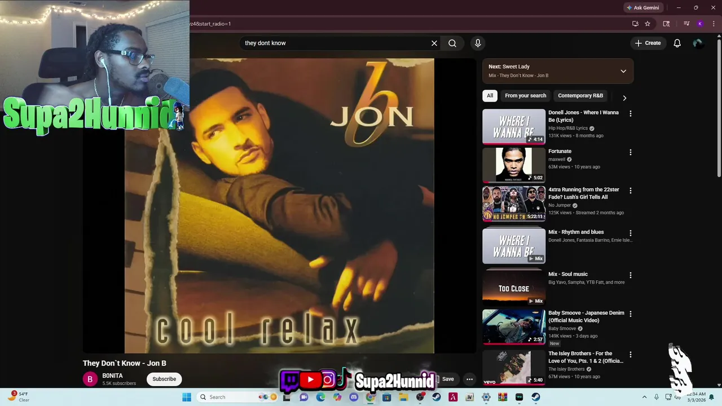Viewport: 722px width, 406px height.
Task: Select the All filter chip
Action: click(490, 96)
